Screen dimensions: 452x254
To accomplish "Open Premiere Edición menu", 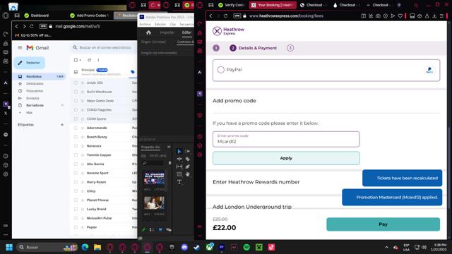I will 160,24.
